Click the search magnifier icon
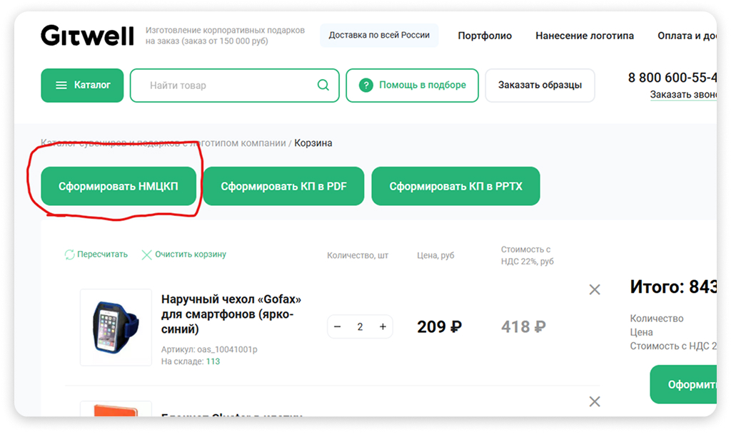 [x=323, y=86]
